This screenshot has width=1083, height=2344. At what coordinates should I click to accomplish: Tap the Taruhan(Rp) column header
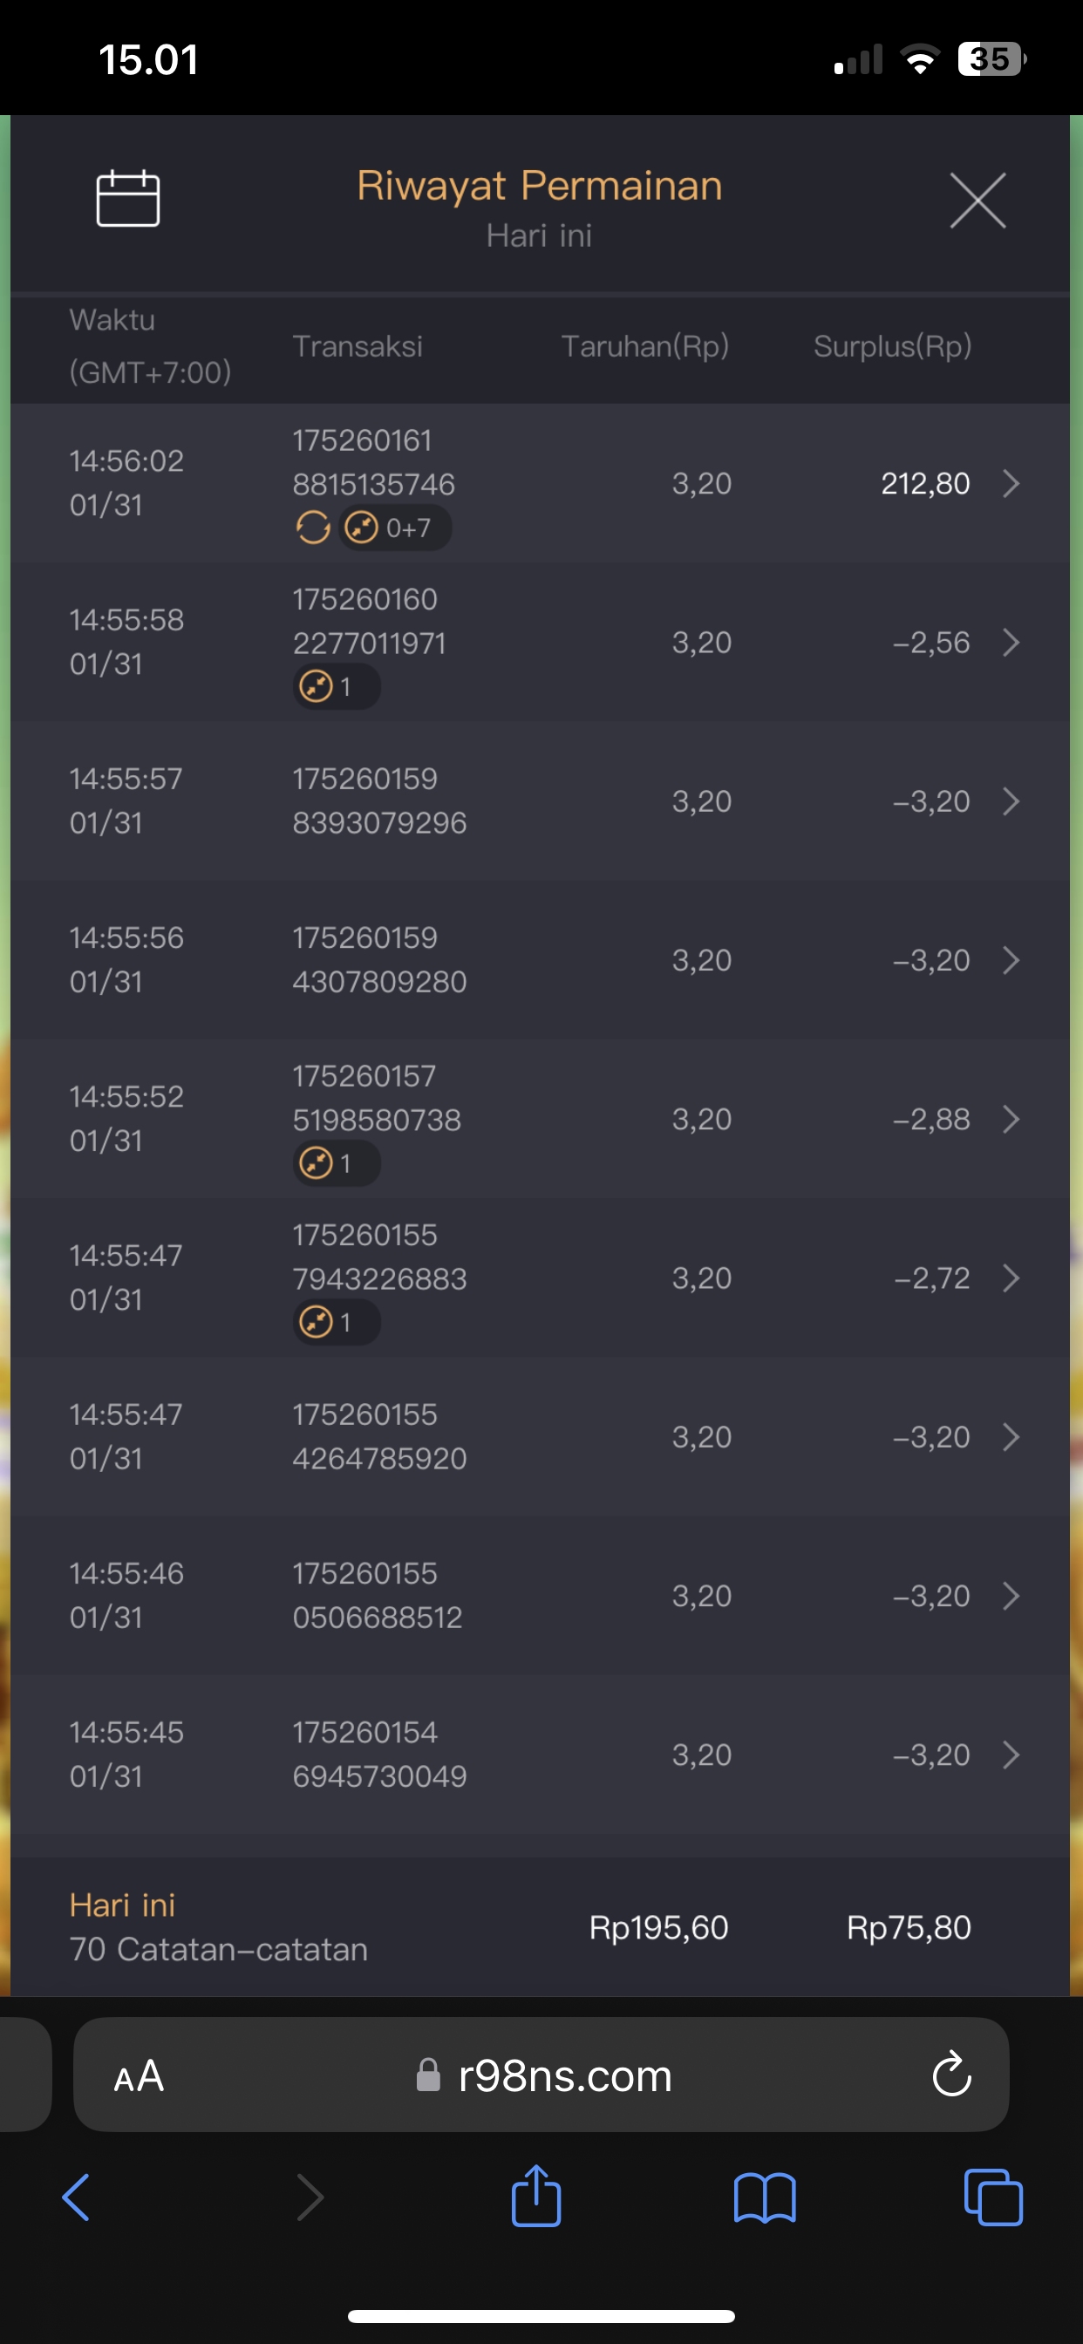click(644, 346)
